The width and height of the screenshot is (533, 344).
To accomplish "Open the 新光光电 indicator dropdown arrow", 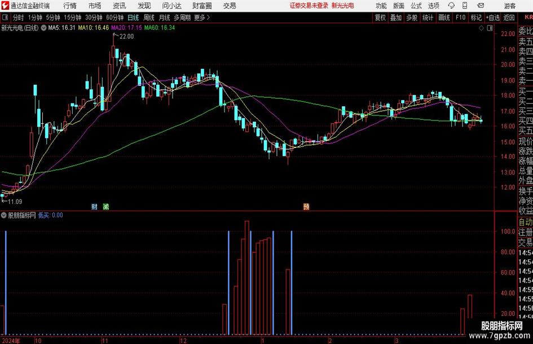I will (x=43, y=28).
